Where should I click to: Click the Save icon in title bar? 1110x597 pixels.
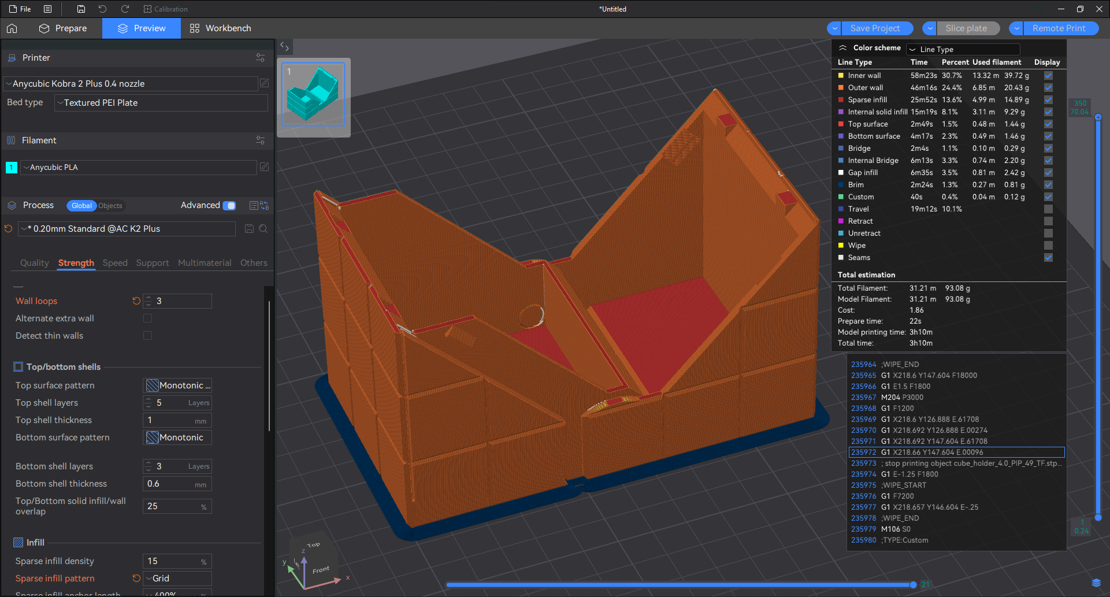(x=81, y=9)
